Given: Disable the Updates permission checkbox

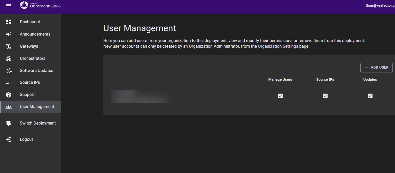Looking at the screenshot, I should coord(370,96).
